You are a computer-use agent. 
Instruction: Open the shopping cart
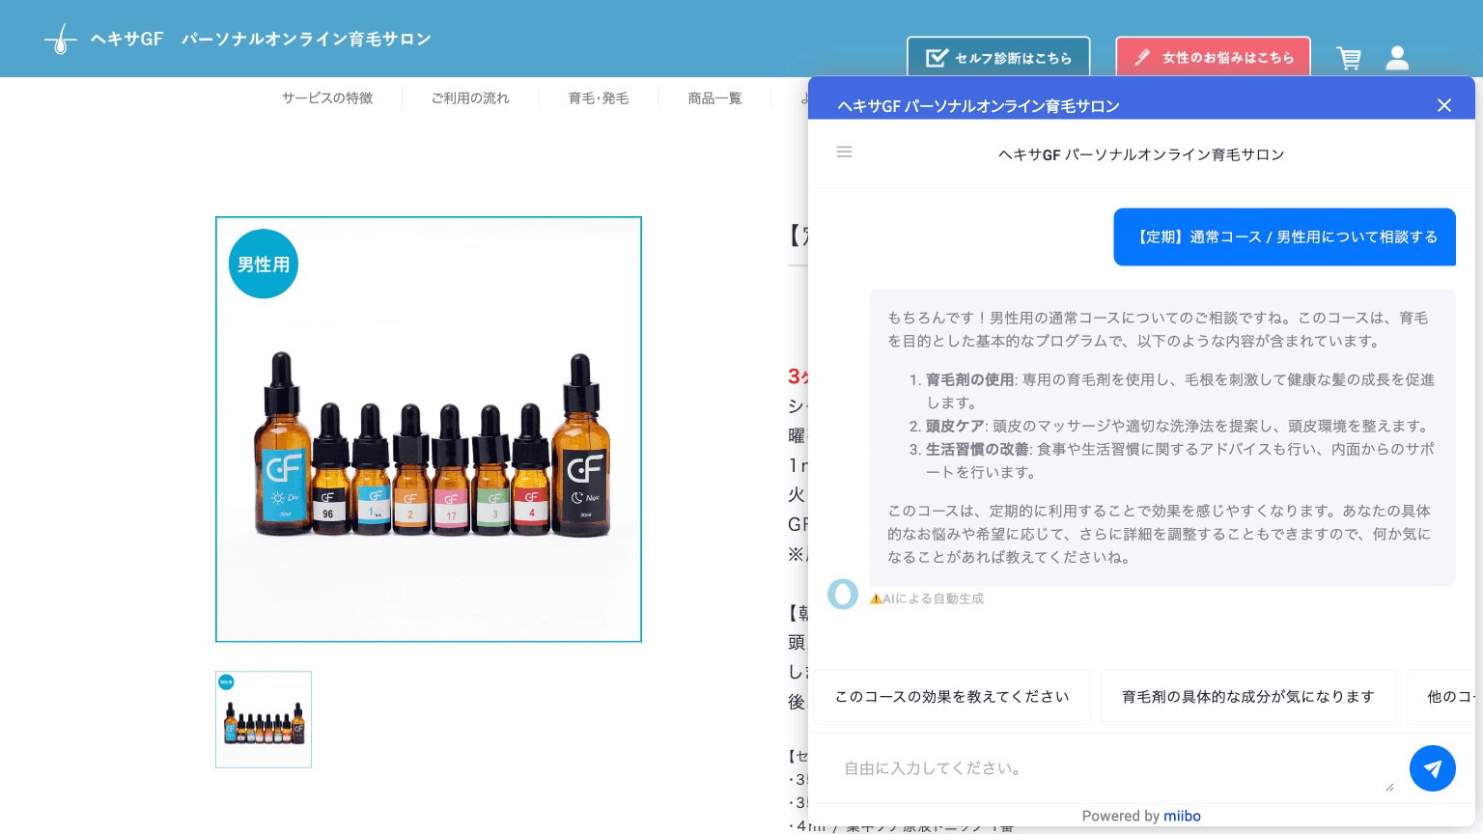pyautogui.click(x=1349, y=58)
